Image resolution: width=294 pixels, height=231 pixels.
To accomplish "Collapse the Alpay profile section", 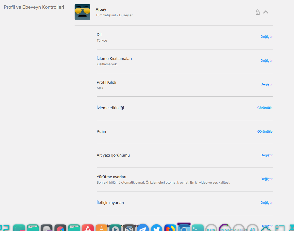I will [266, 12].
